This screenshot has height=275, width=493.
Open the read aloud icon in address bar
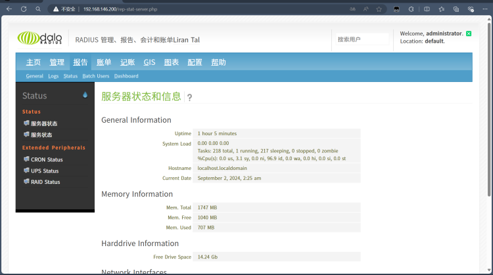[x=365, y=9]
